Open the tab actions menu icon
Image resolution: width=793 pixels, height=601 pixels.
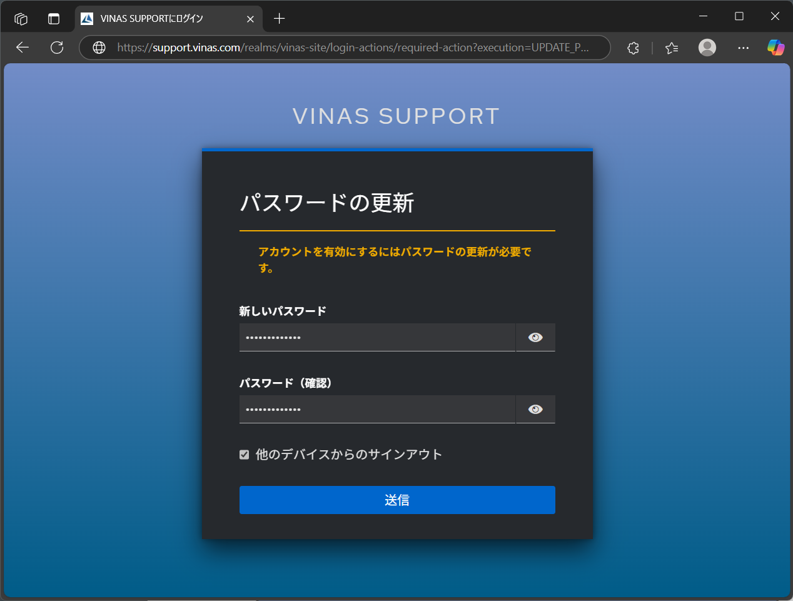[x=54, y=19]
